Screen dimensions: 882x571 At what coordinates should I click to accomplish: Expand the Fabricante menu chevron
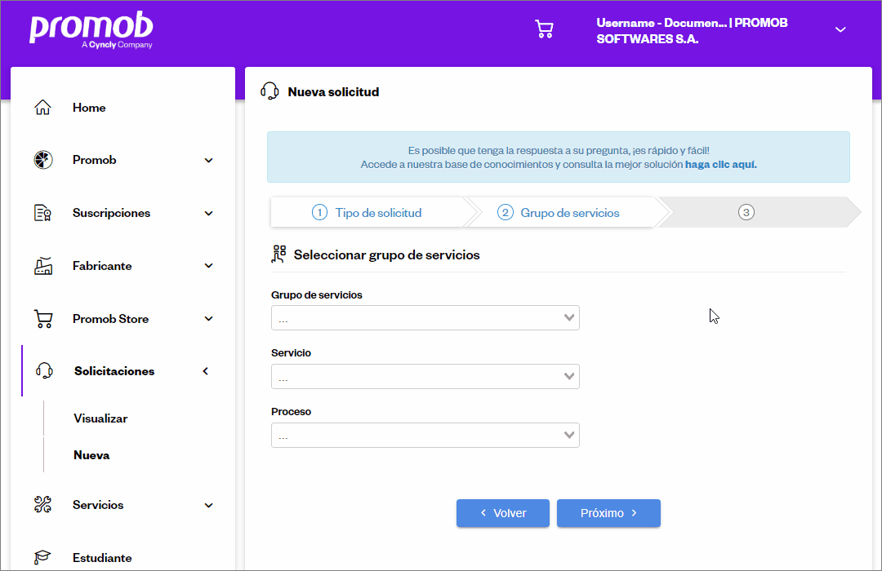209,266
